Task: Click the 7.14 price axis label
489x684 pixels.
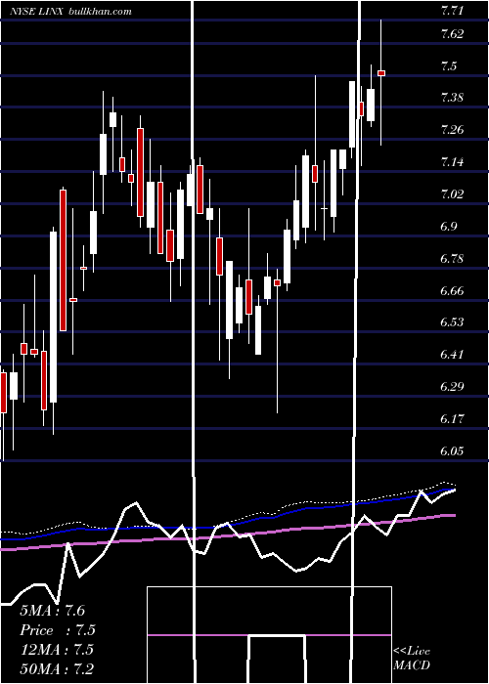Action: 452,162
